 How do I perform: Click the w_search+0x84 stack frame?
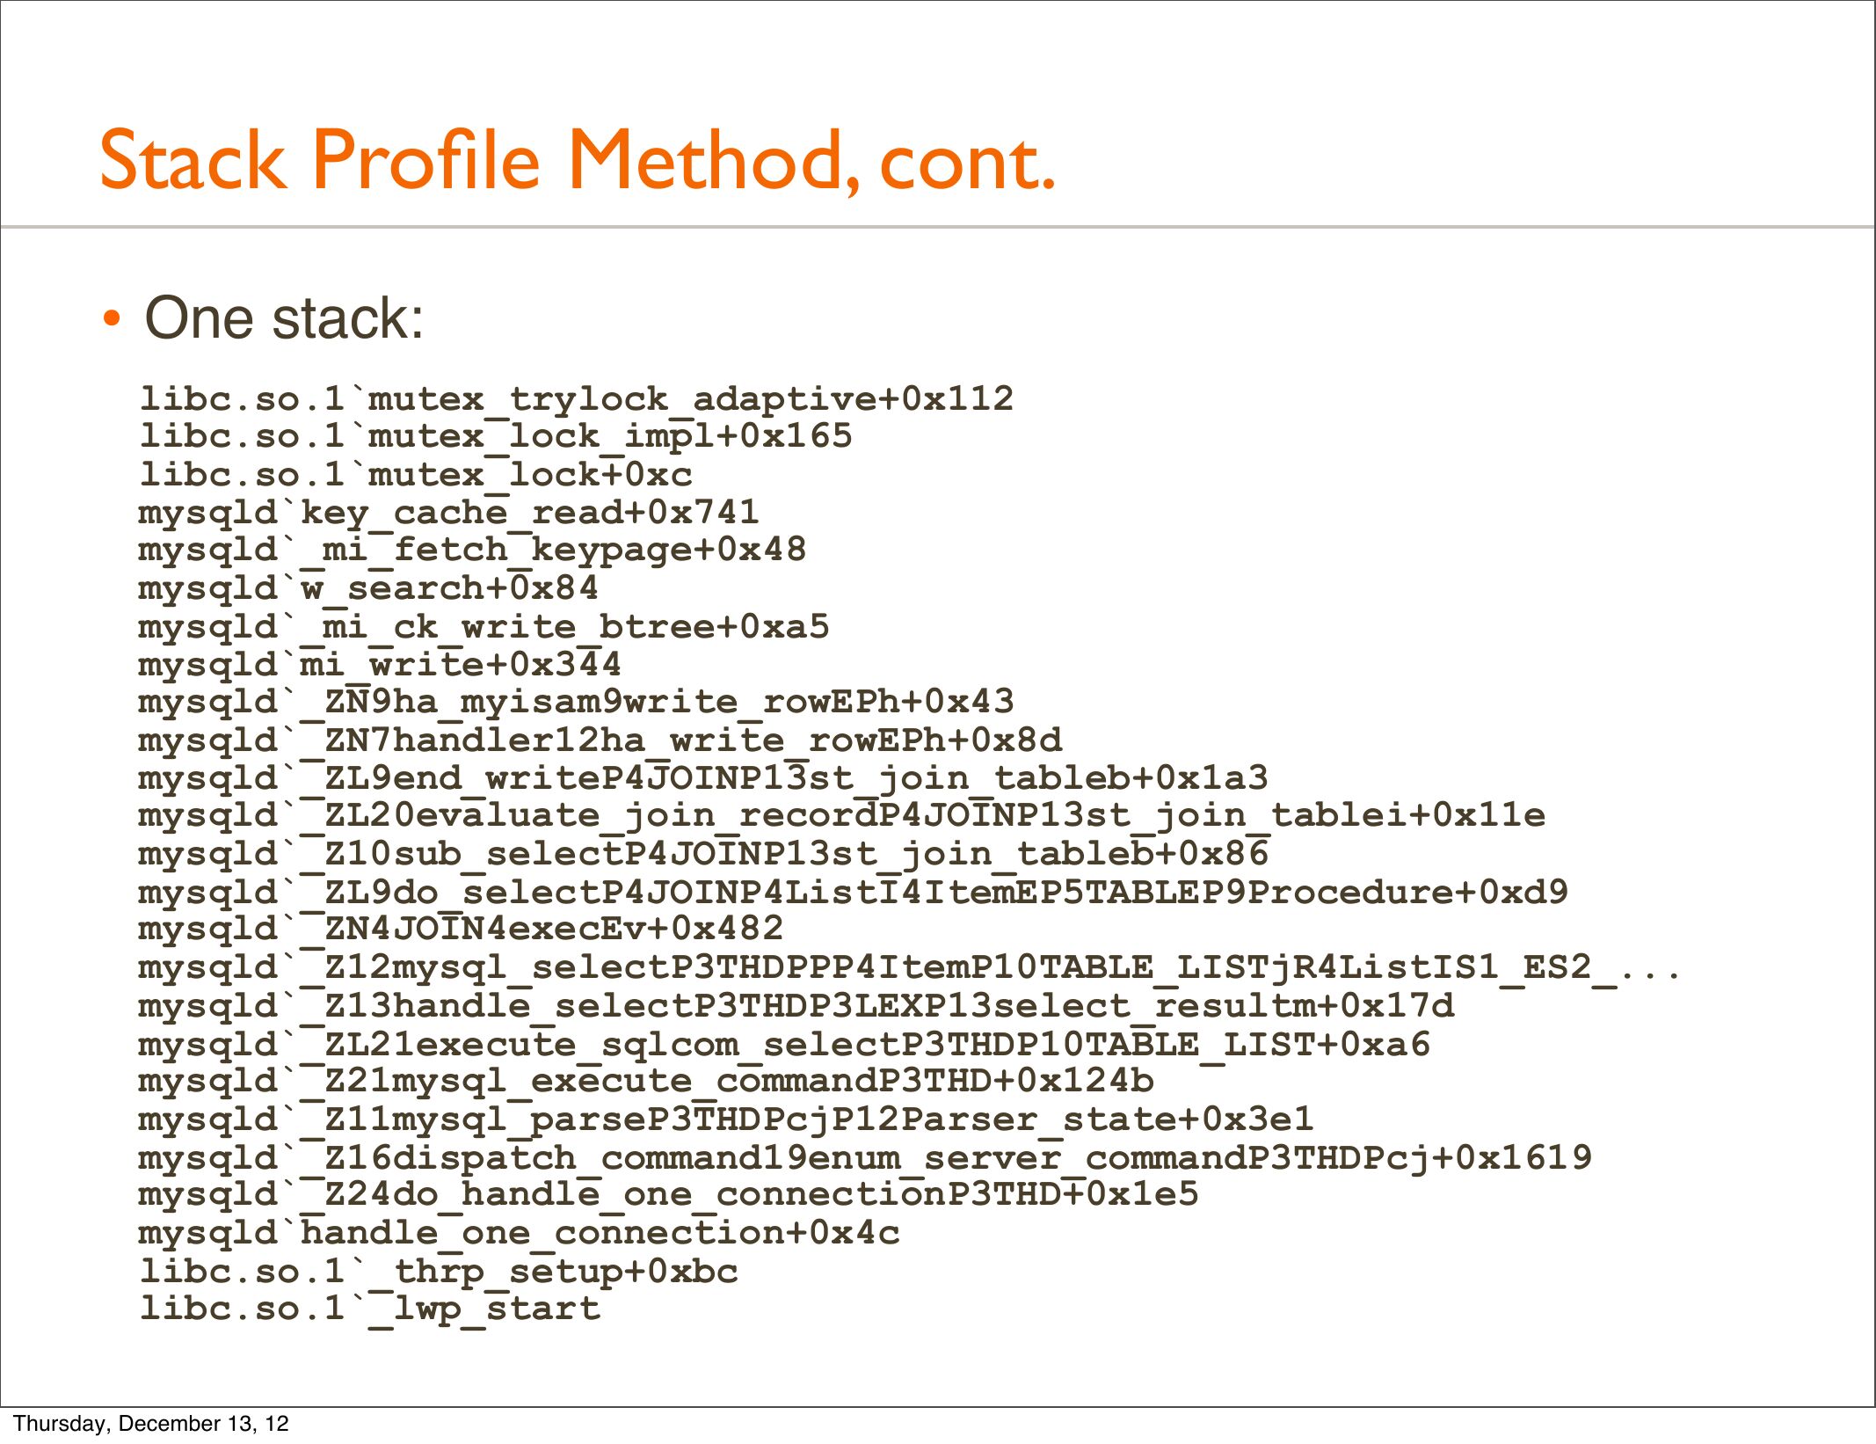click(x=368, y=588)
